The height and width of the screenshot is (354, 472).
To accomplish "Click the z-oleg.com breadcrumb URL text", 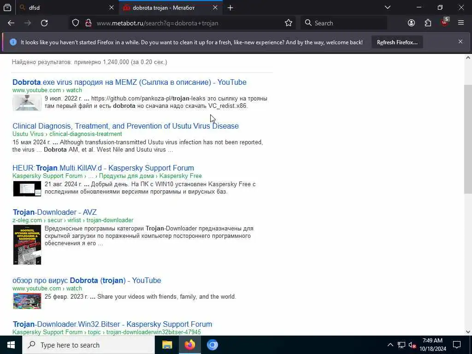I will [x=73, y=220].
